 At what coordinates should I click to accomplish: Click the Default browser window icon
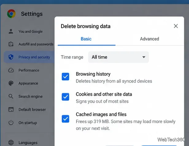point(11,110)
